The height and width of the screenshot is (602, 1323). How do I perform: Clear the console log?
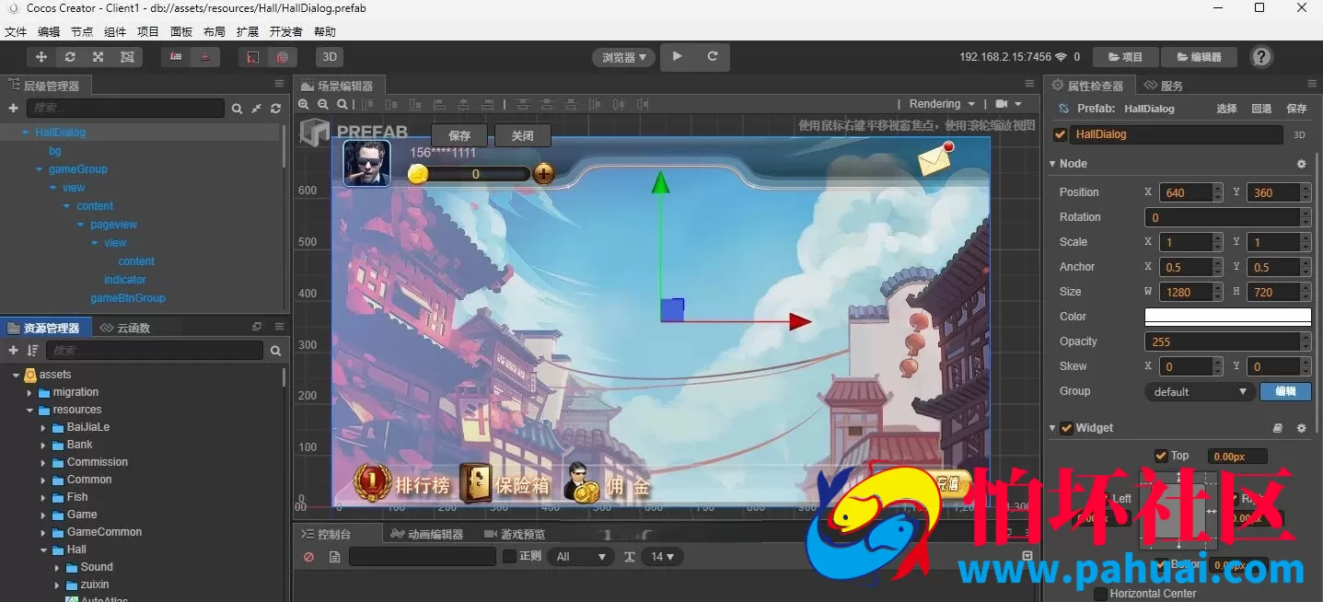pyautogui.click(x=308, y=557)
